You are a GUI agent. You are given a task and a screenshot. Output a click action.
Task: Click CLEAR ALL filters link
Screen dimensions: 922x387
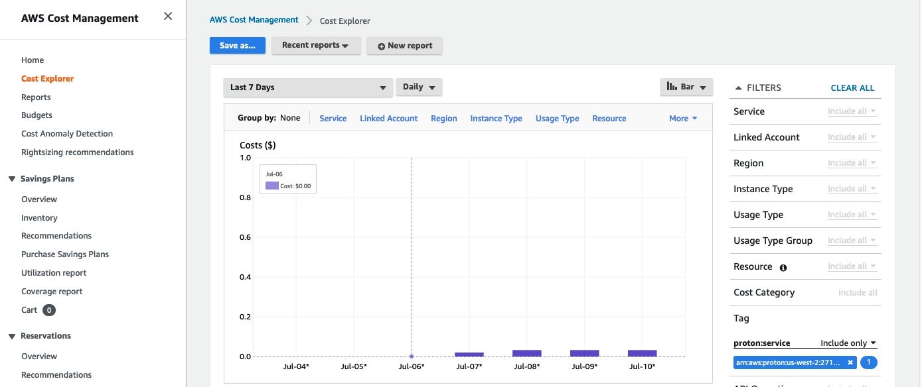(x=852, y=88)
